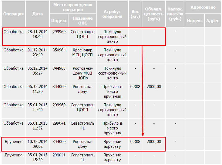Click the Место проведения операции header
Image resolution: width=222 pixels, height=165 pixels.
73,7
